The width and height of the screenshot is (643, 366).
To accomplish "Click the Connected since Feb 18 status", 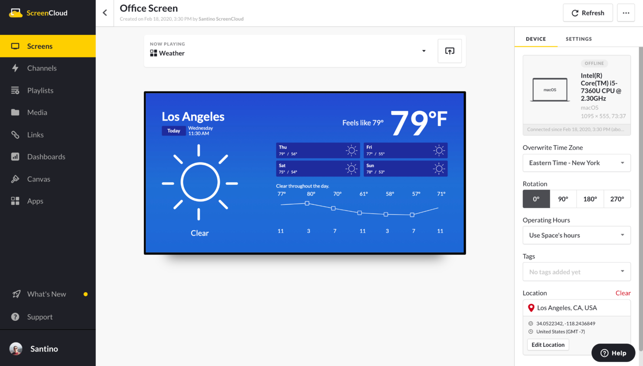I will (x=576, y=130).
